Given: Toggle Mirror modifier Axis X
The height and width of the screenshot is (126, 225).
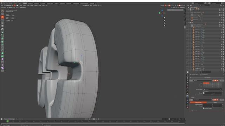Looking at the screenshot, I should pyautogui.click(x=206, y=83).
